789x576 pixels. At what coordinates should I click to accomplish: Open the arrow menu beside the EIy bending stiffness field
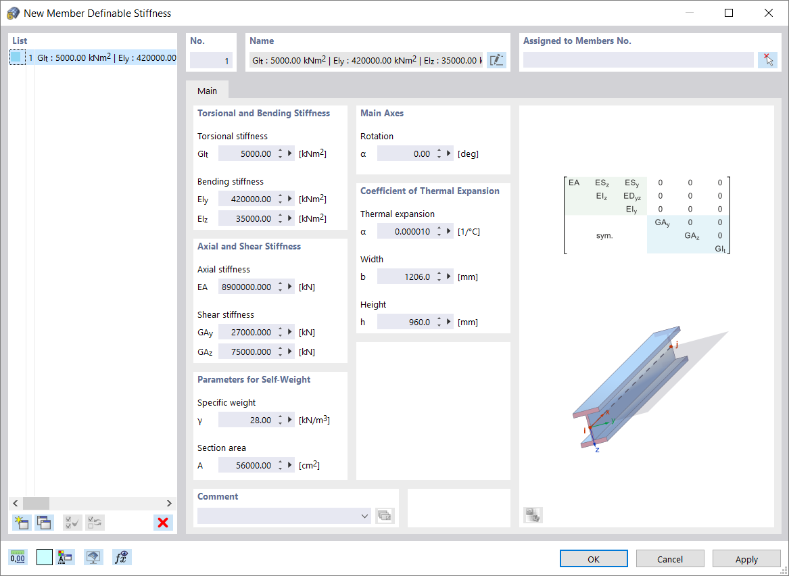click(290, 199)
